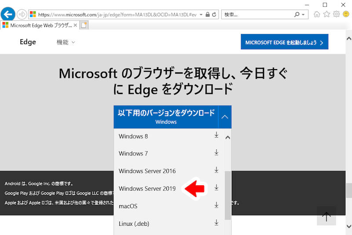The height and width of the screenshot is (235, 352).
Task: Click the download arrow for Windows 8
Action: pos(216,135)
